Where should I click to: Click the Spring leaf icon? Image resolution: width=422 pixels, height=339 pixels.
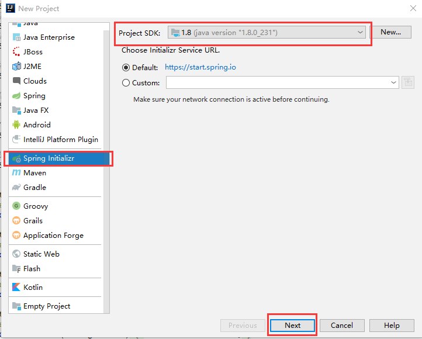16,95
